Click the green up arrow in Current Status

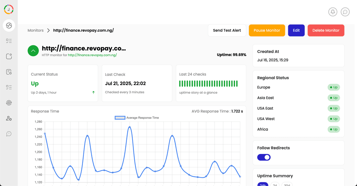pos(93,92)
